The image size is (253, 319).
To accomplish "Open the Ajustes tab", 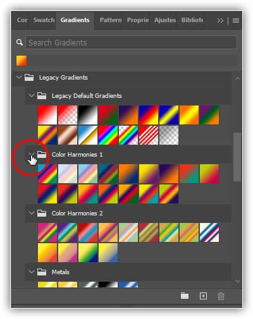I will (165, 20).
